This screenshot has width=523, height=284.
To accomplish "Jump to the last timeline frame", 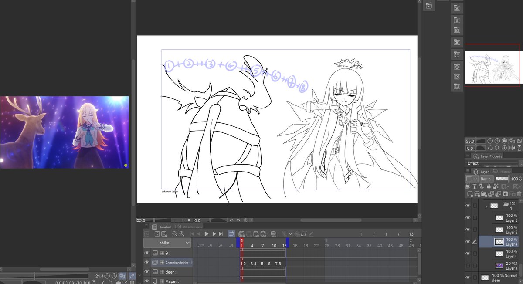I will pyautogui.click(x=221, y=234).
